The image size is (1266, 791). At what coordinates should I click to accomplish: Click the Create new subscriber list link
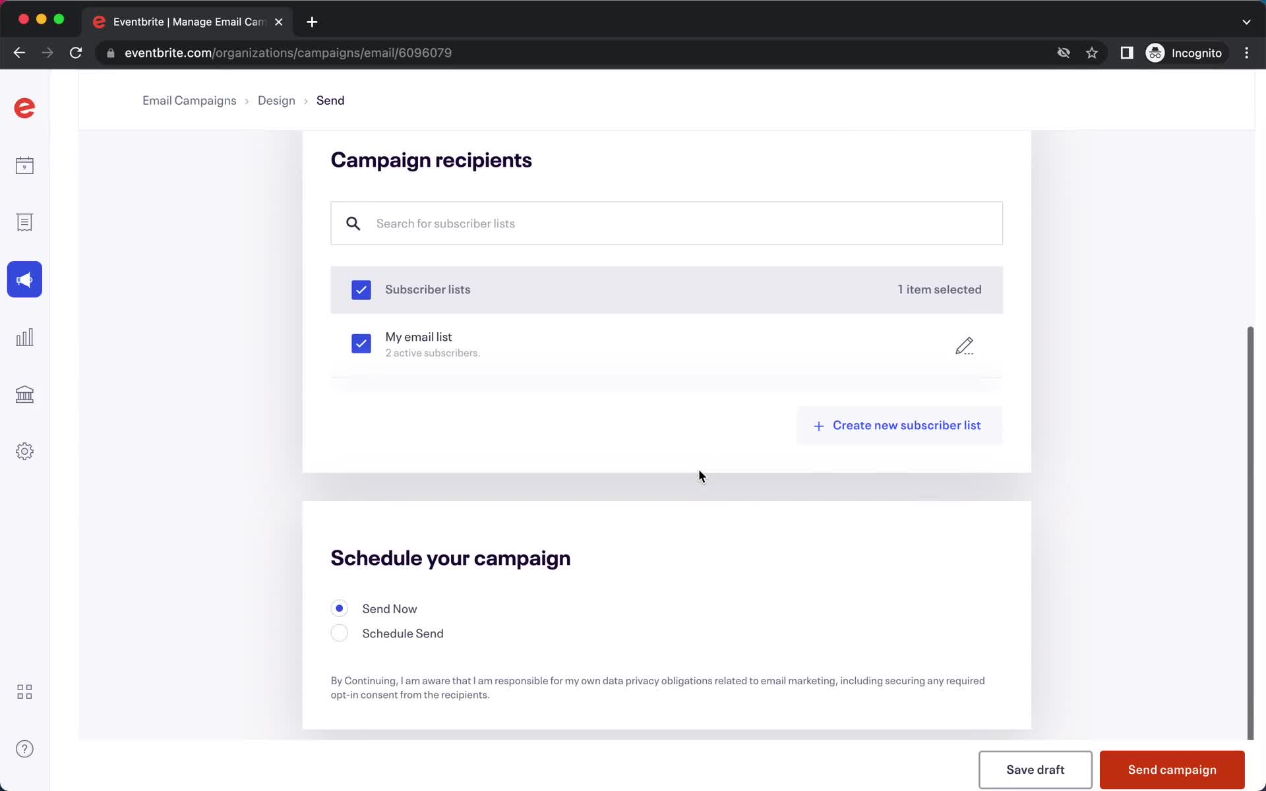pyautogui.click(x=897, y=426)
